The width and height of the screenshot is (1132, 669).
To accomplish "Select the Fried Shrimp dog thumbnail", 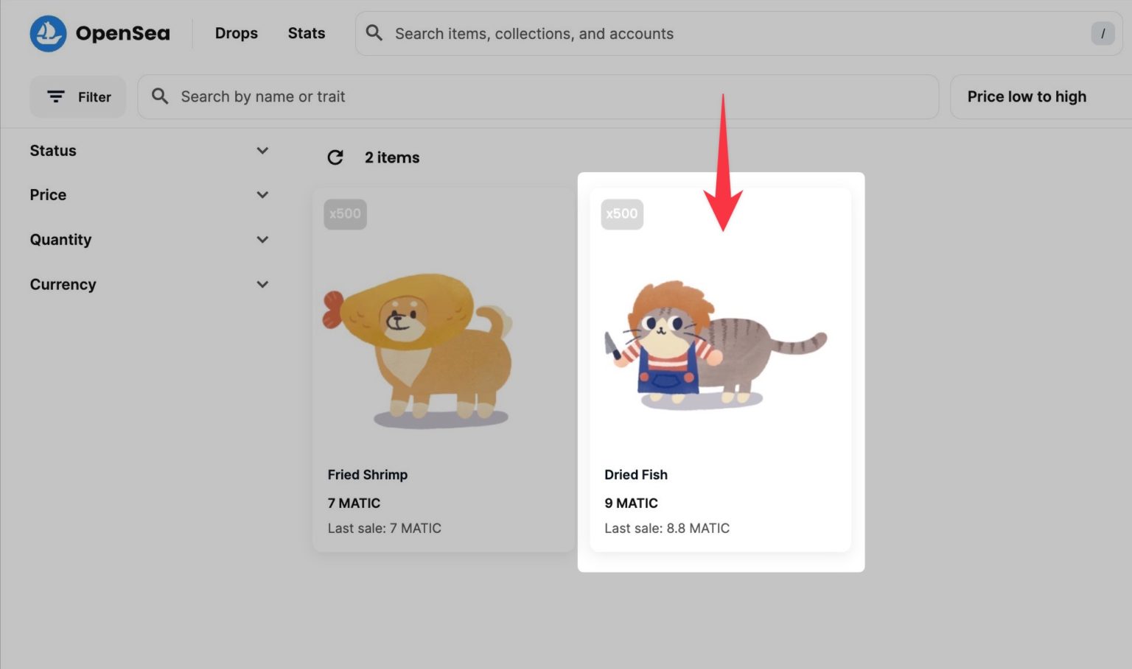I will click(419, 350).
